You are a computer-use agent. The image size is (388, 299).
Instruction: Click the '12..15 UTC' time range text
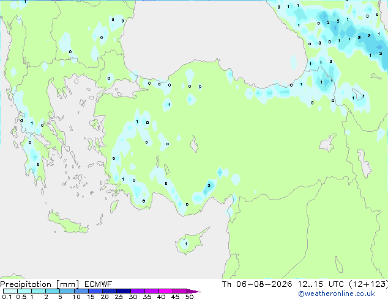(321, 284)
